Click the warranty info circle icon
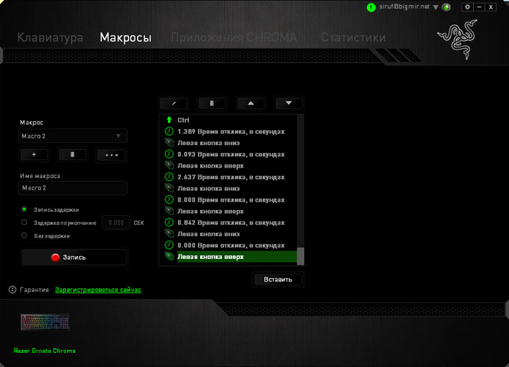The width and height of the screenshot is (509, 367). pos(12,290)
